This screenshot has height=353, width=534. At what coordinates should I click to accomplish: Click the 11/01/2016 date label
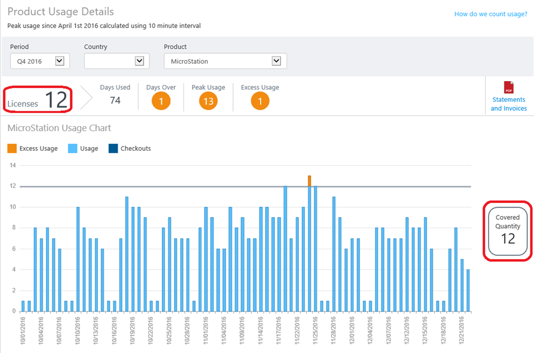206,330
